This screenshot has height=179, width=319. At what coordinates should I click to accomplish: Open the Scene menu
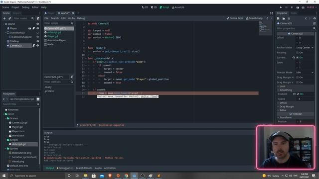coord(5,7)
